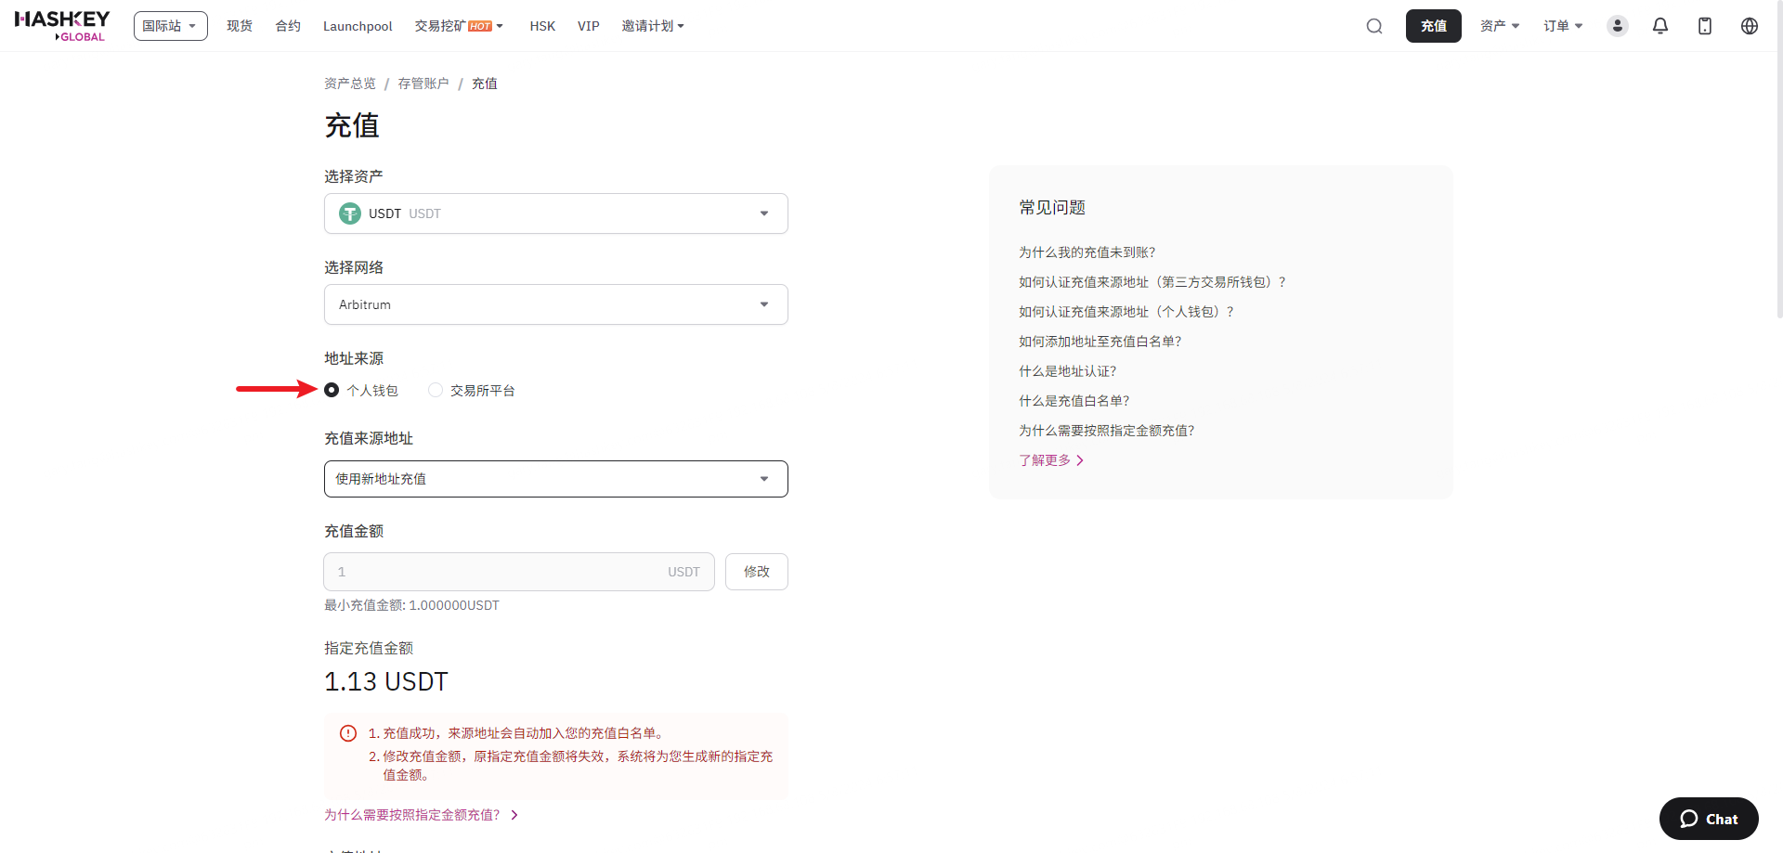Go to 现货 menu
Screen dimensions: 1783x853
pos(240,26)
